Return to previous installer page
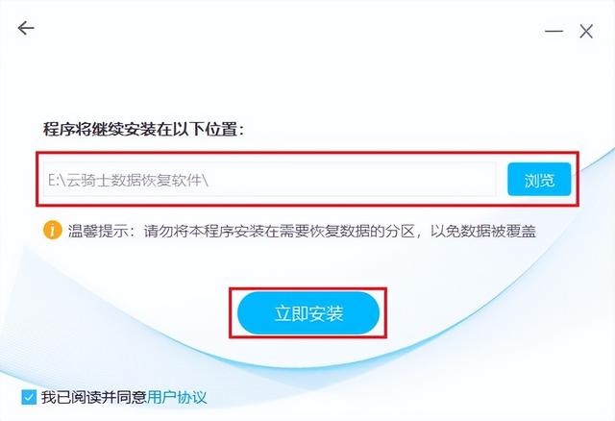615x421 pixels. tap(26, 28)
